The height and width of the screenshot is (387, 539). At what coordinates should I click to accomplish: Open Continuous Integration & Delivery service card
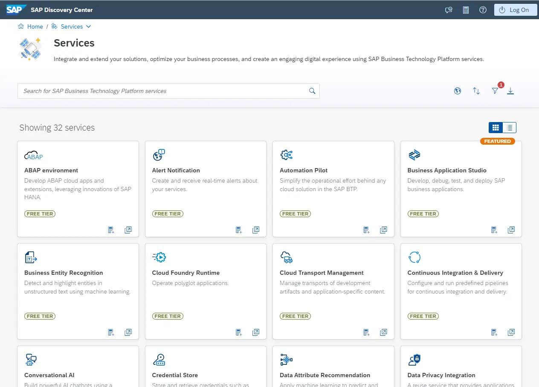461,291
